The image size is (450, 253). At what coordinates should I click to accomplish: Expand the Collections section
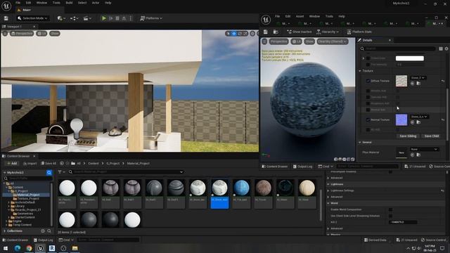coord(5,231)
